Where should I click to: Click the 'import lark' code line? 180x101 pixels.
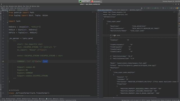tap(15, 21)
